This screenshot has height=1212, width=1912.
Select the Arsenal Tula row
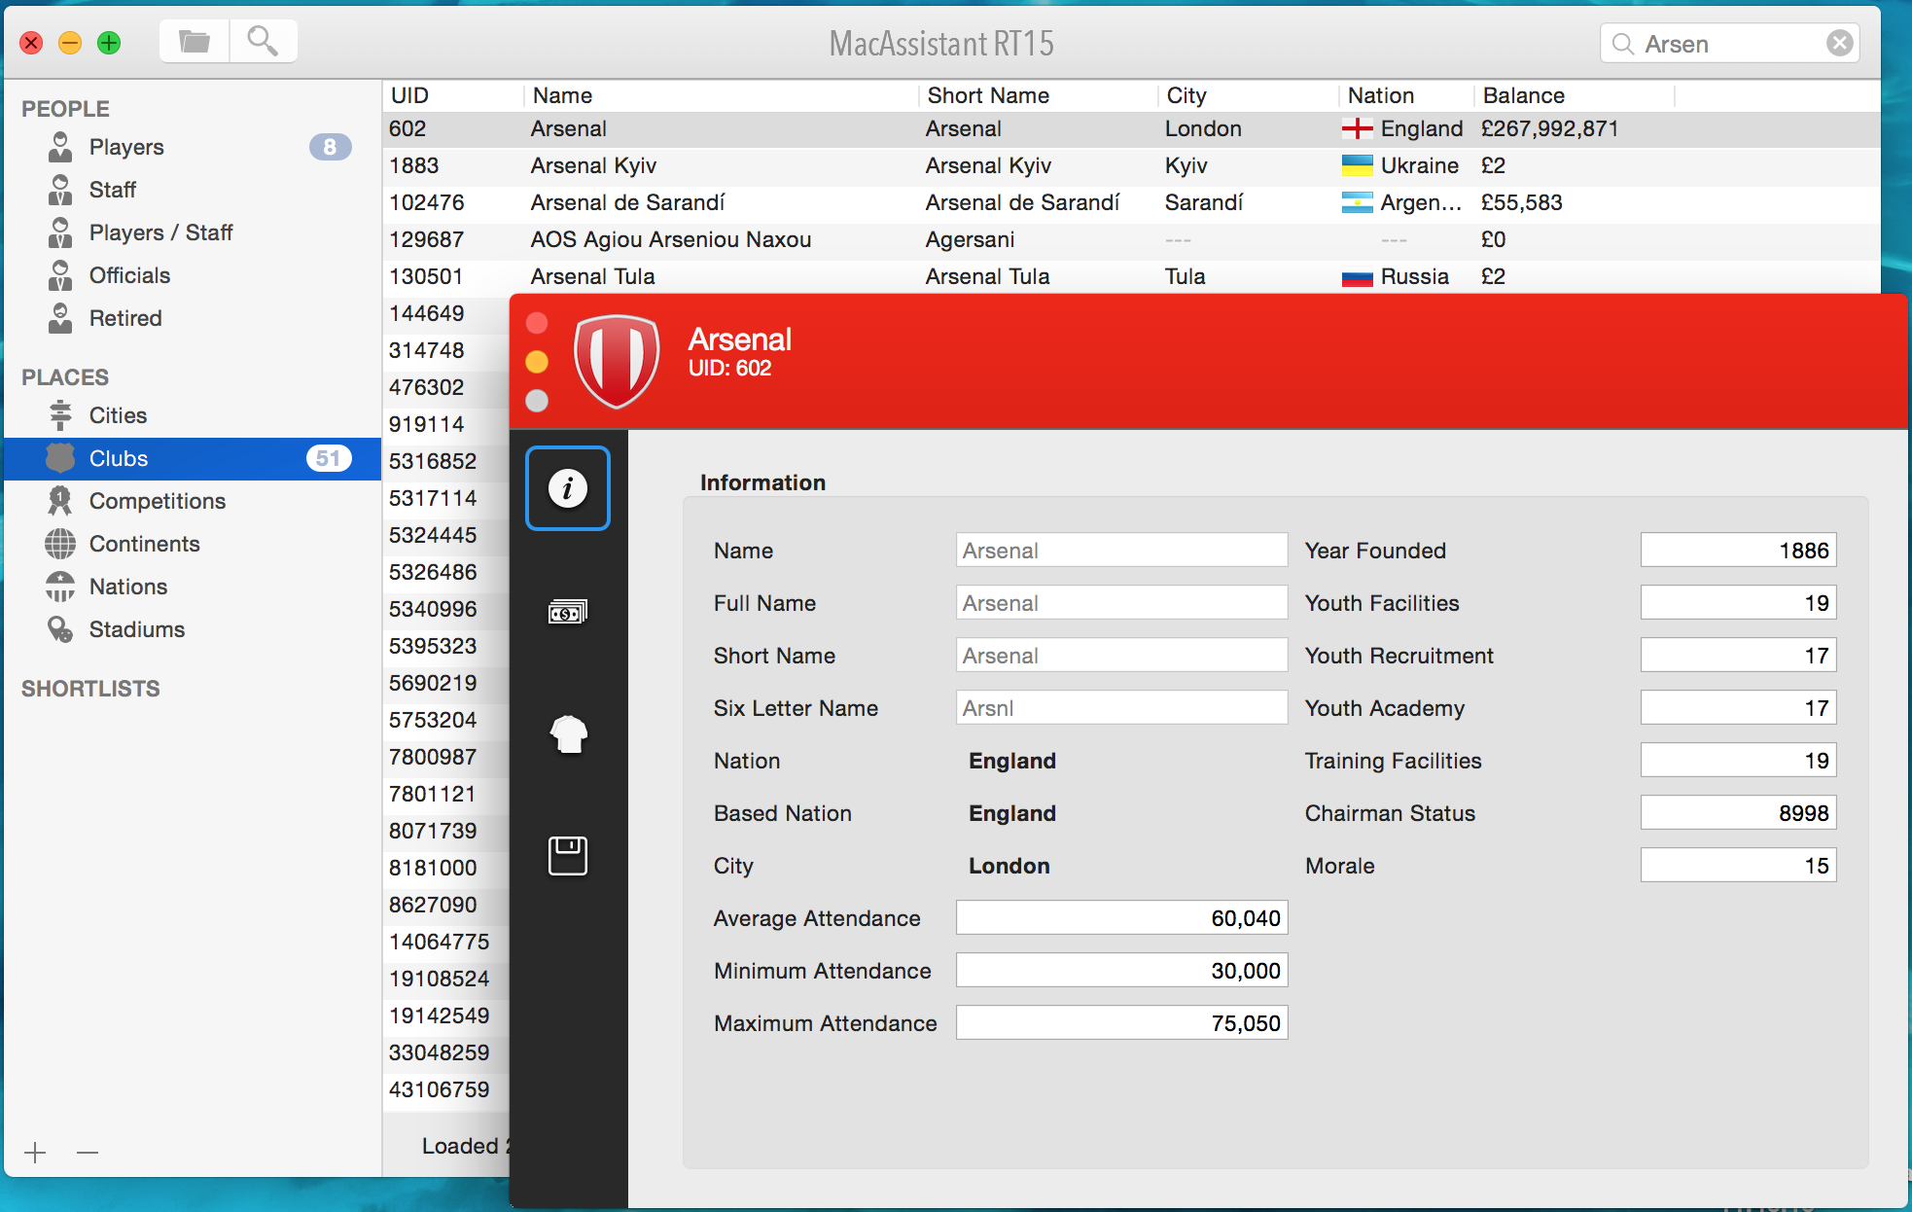point(1131,276)
